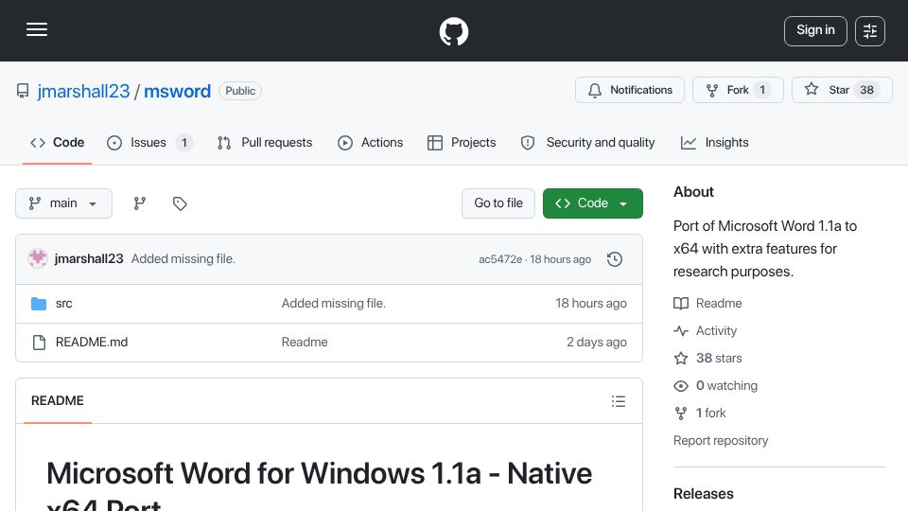Click the book icon beside Readme

681,304
